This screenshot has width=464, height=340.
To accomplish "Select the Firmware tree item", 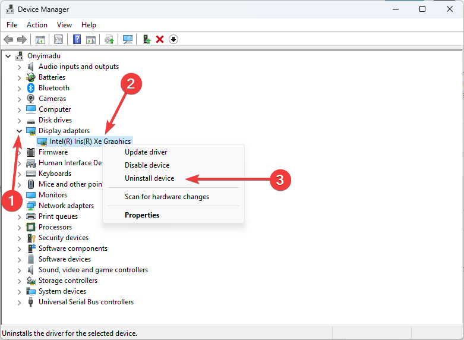I will point(53,152).
